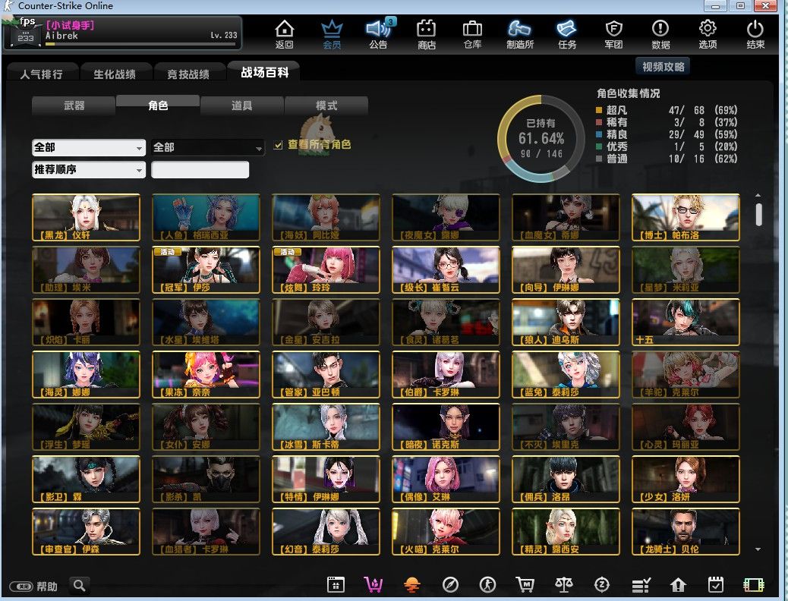Open the 商店 shop icon
788x601 pixels.
click(x=426, y=34)
